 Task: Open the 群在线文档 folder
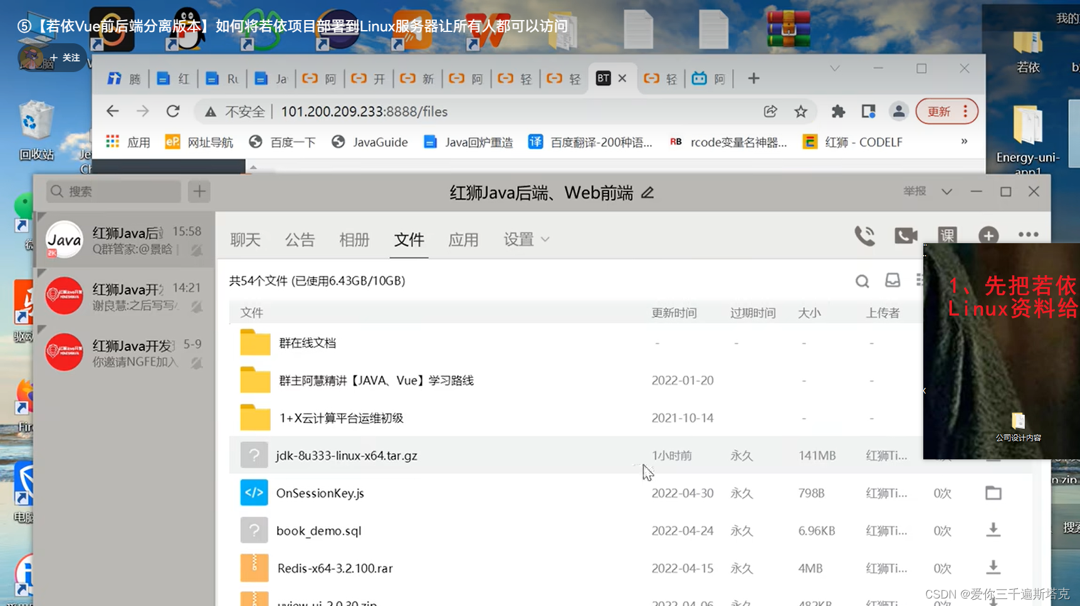pos(307,343)
